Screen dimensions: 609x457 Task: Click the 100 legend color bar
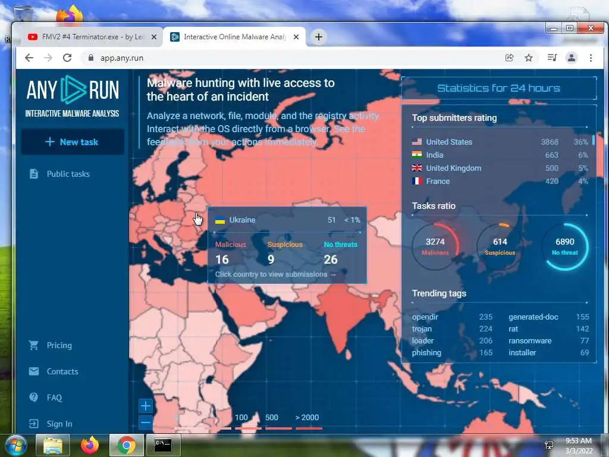point(248,428)
